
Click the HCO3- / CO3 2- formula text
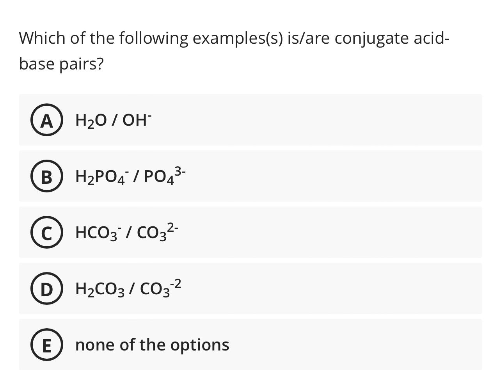pyautogui.click(x=127, y=232)
